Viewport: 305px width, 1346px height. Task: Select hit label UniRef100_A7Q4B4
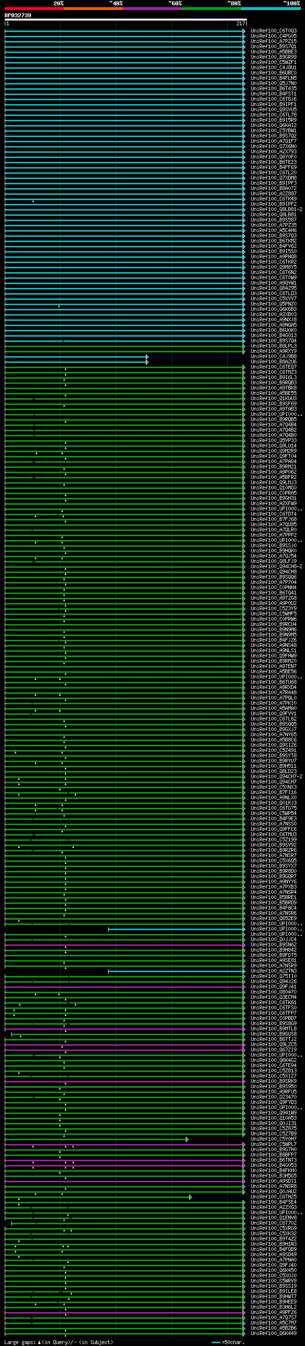coord(274,425)
